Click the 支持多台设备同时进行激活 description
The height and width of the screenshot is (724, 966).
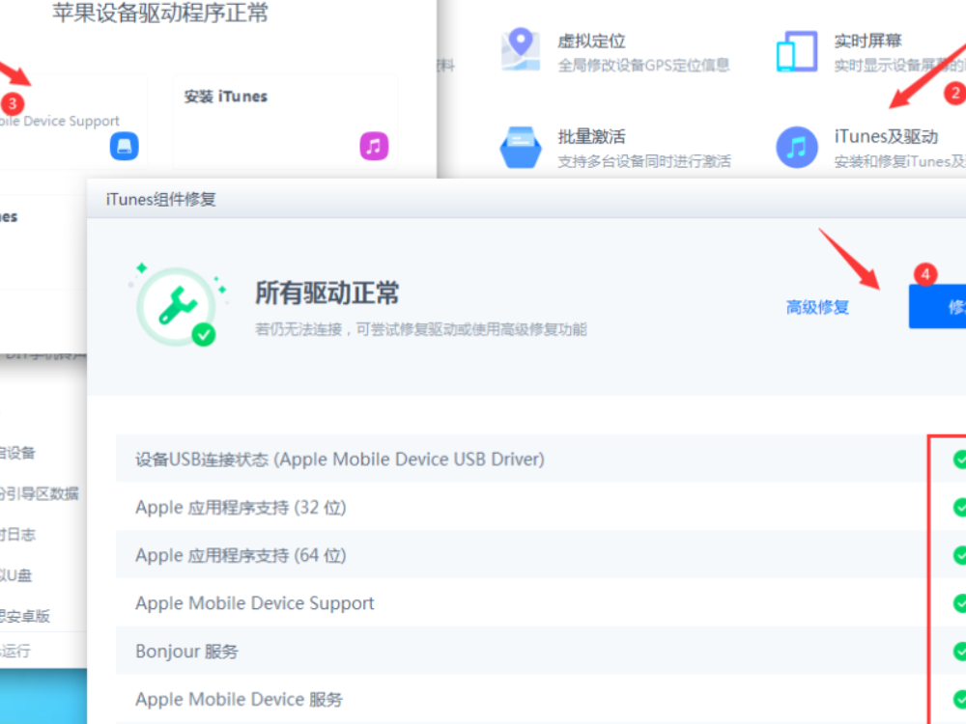coord(644,161)
